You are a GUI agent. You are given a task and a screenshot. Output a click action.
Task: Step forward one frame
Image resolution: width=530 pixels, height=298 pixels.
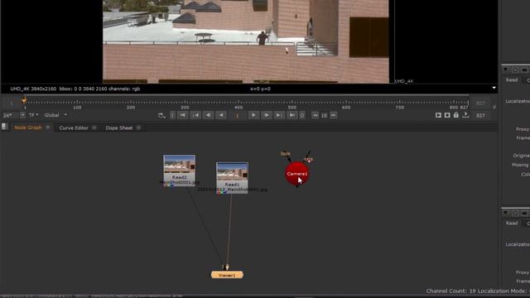coord(267,115)
